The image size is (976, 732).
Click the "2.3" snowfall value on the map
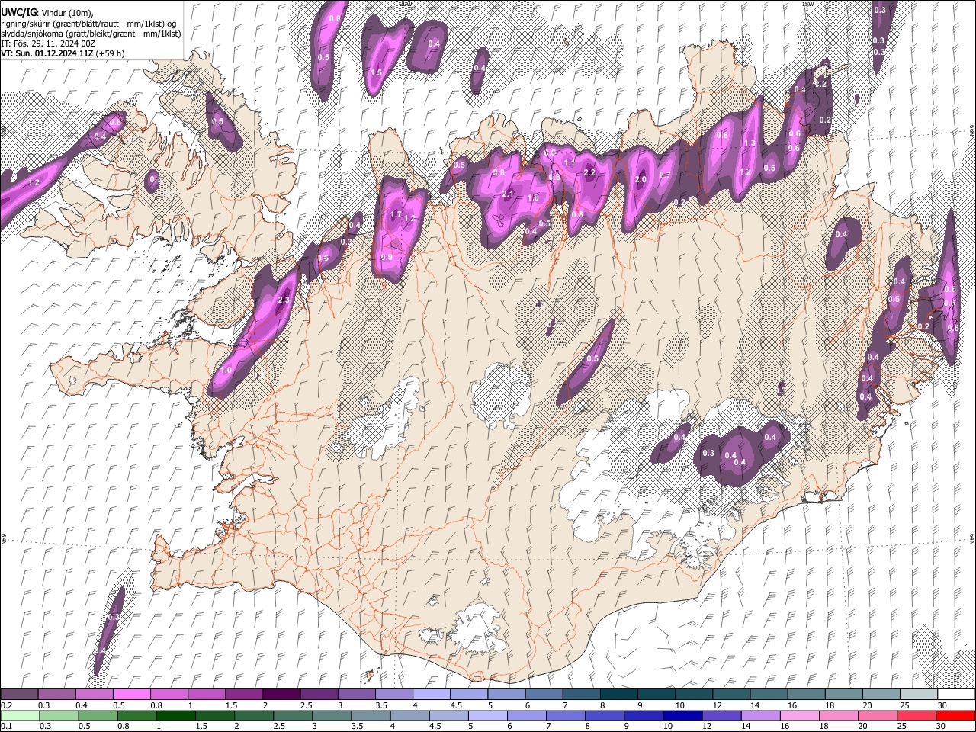coord(284,300)
